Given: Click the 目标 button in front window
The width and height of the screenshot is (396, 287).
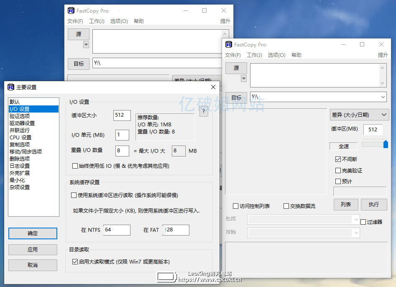Looking at the screenshot, I should point(236,97).
